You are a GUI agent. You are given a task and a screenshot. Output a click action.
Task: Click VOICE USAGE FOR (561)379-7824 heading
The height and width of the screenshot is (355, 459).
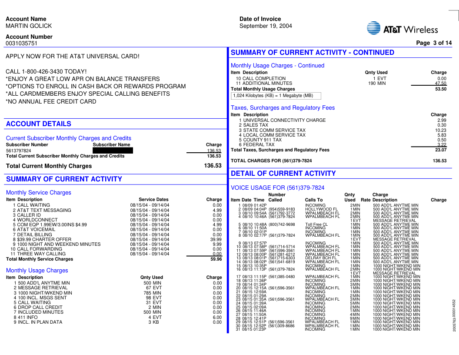tap(277, 188)
